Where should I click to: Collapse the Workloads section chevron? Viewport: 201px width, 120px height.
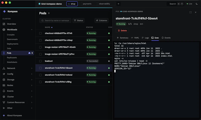[x=32, y=30]
